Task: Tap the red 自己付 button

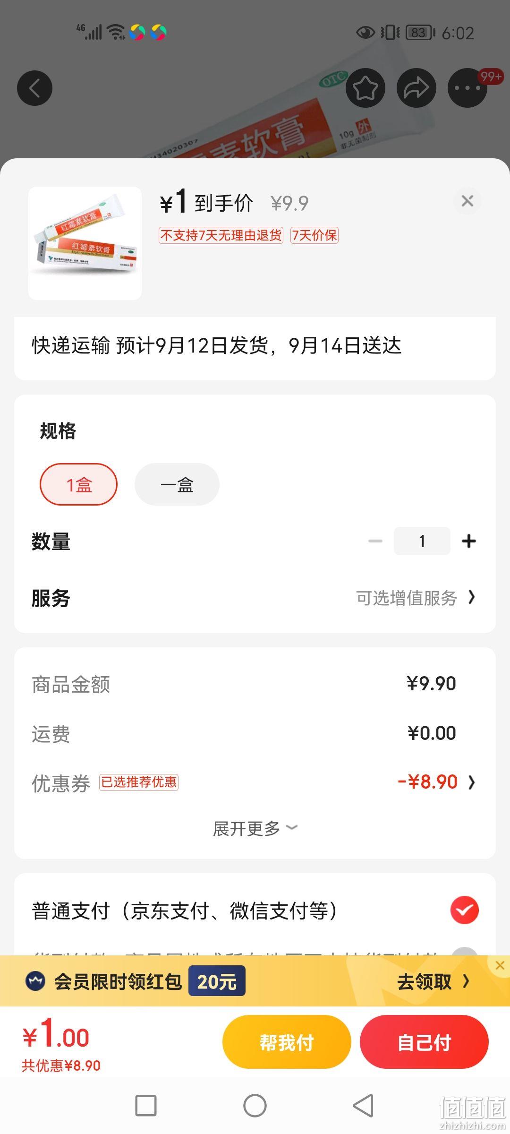Action: [x=424, y=1042]
